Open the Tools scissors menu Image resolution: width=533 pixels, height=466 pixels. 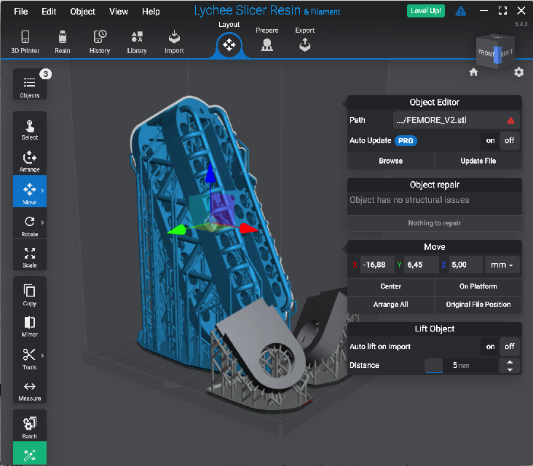pyautogui.click(x=30, y=358)
